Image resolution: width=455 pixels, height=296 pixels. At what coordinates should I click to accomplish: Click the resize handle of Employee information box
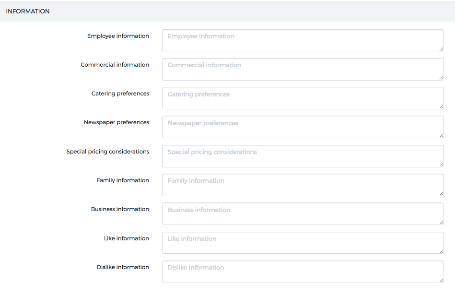click(441, 48)
